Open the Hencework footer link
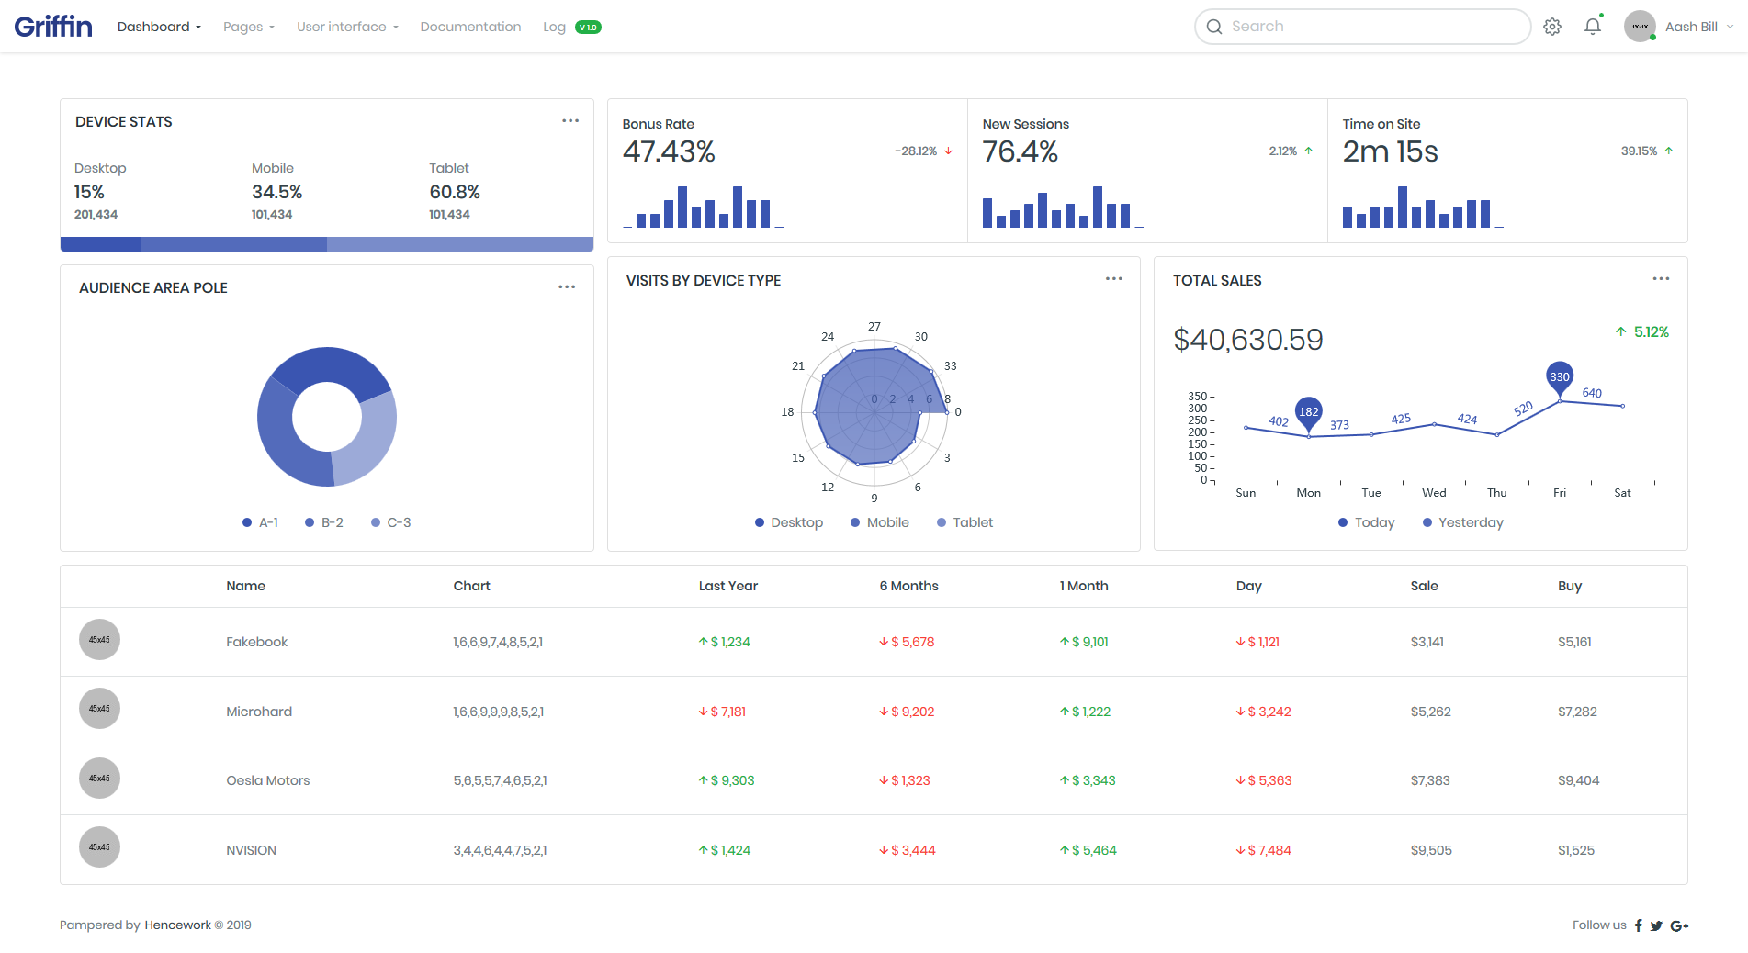Screen dimensions: 1748x953 tap(177, 925)
